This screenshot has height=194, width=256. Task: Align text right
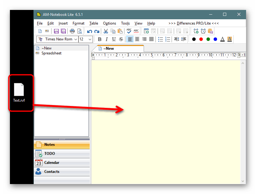click(144, 39)
